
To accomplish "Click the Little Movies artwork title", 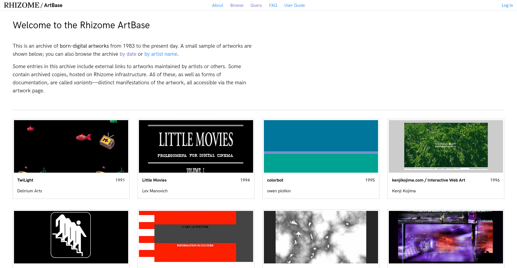I will click(x=154, y=180).
